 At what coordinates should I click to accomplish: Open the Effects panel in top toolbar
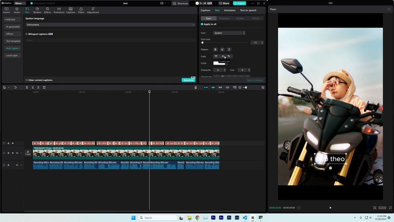47,10
